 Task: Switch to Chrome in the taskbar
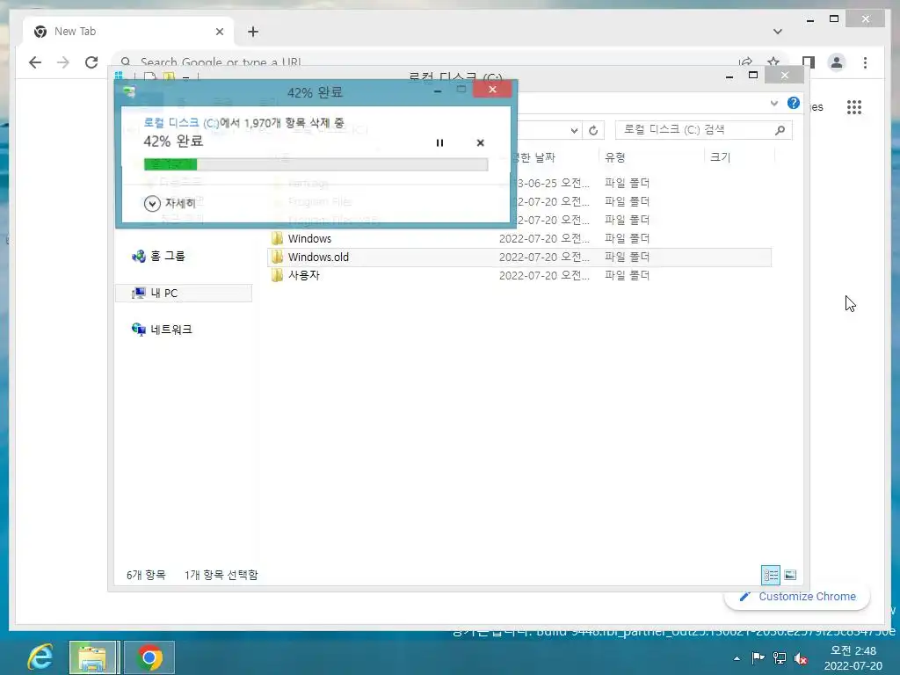(149, 657)
